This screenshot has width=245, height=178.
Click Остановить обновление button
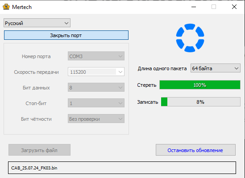[195, 150]
